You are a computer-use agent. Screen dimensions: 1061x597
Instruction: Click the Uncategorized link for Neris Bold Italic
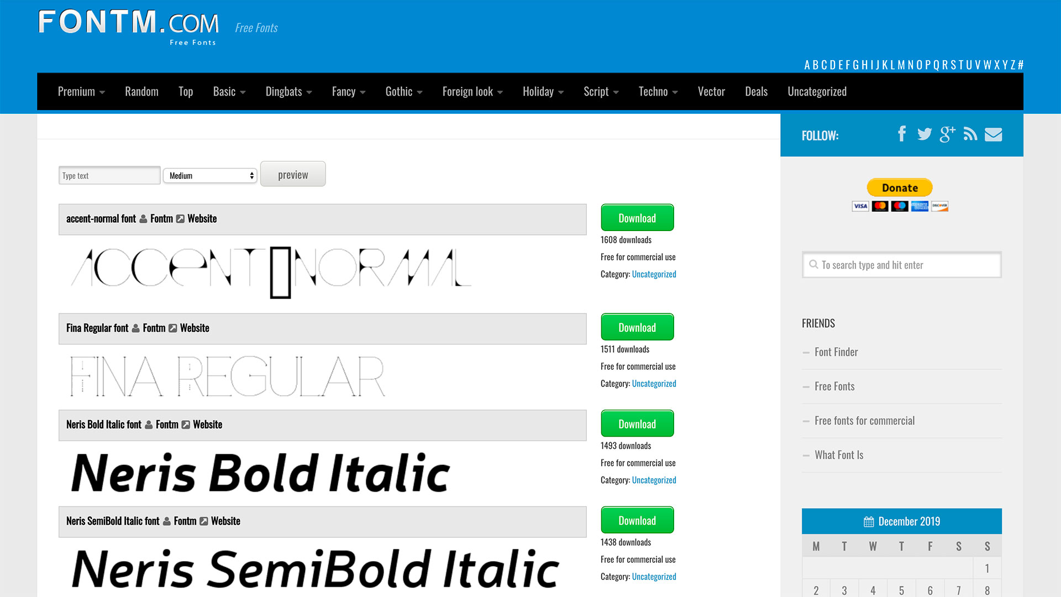[x=654, y=480]
